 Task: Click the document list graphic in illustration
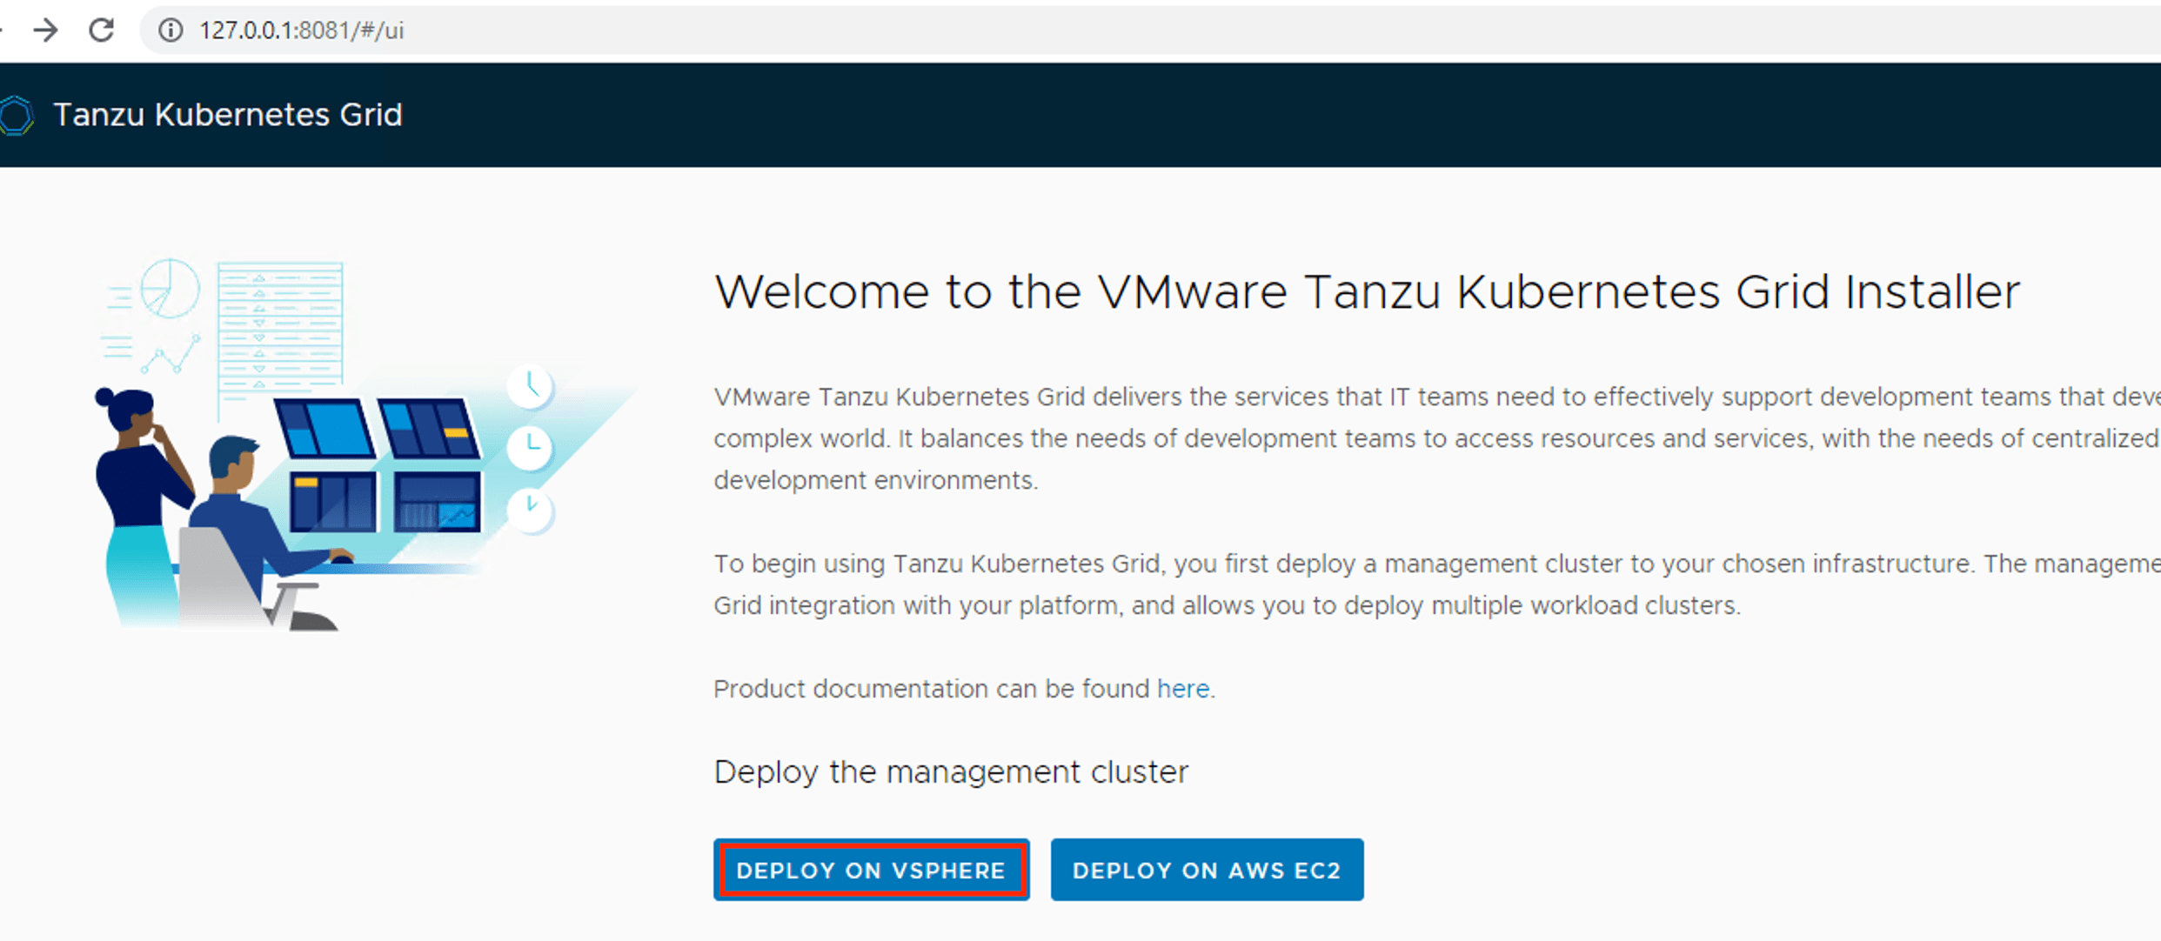pos(279,326)
